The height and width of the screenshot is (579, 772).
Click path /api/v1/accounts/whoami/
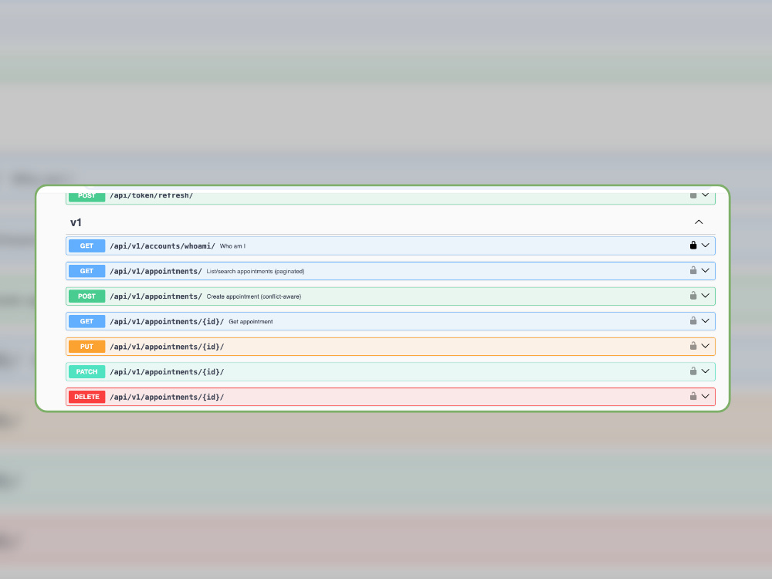click(162, 245)
